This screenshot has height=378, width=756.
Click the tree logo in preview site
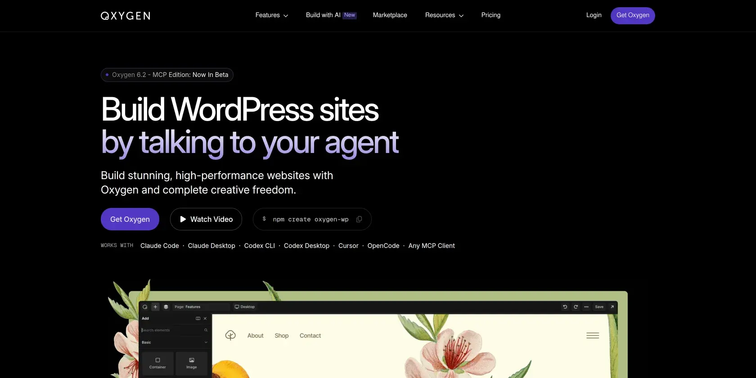(x=230, y=335)
